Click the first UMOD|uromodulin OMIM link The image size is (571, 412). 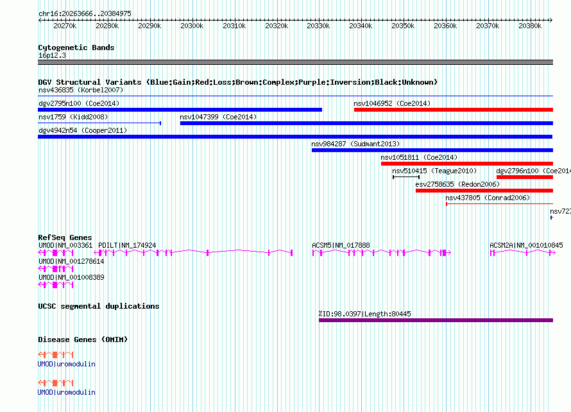point(66,364)
